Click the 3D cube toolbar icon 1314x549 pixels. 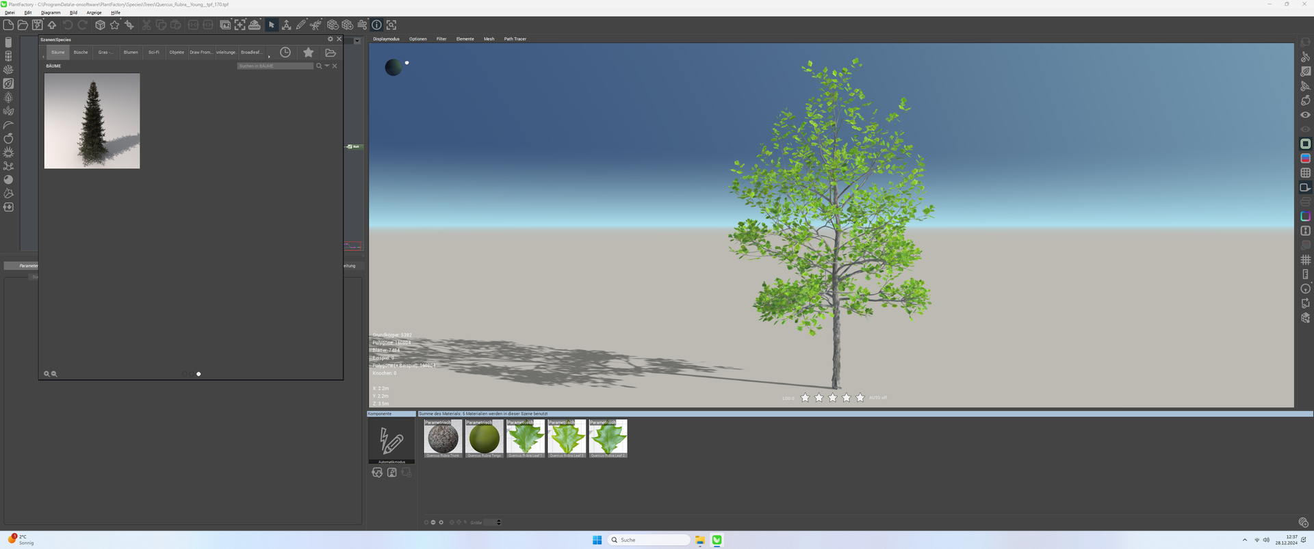click(x=100, y=25)
